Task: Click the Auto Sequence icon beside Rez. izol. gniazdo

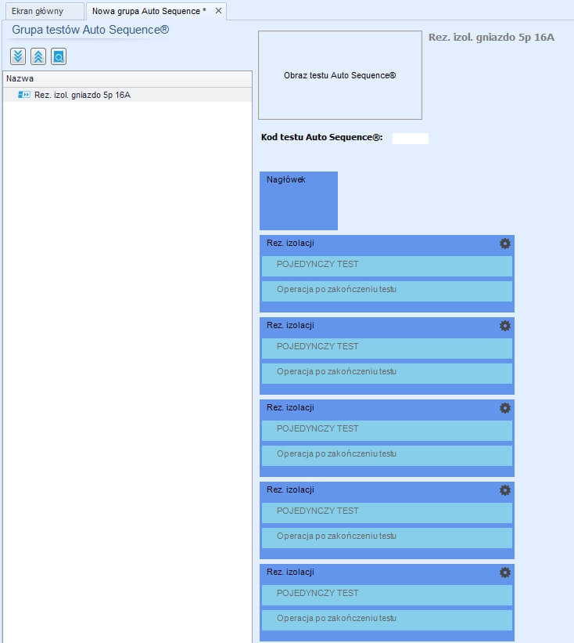Action: pos(24,95)
